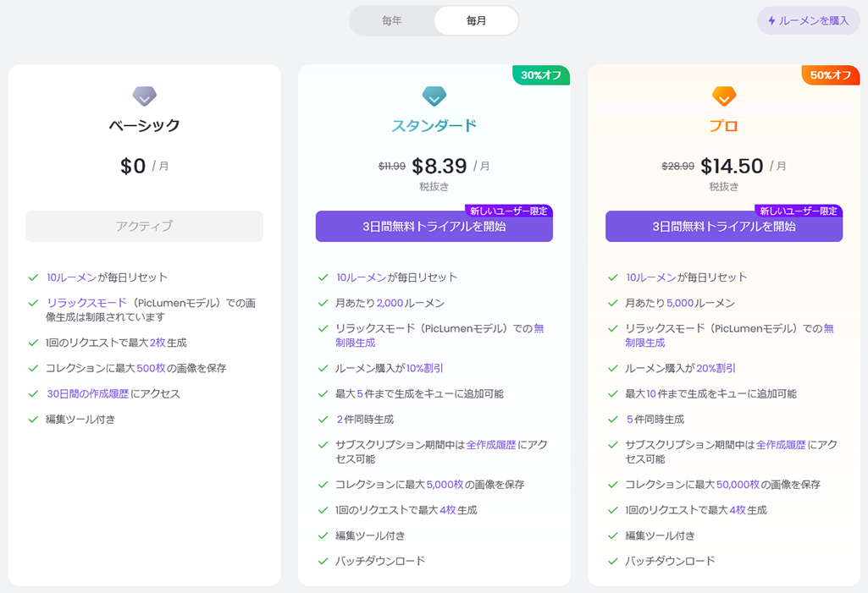Click the lightning bolt icon on lumen purchase
The height and width of the screenshot is (593, 868).
pyautogui.click(x=771, y=21)
